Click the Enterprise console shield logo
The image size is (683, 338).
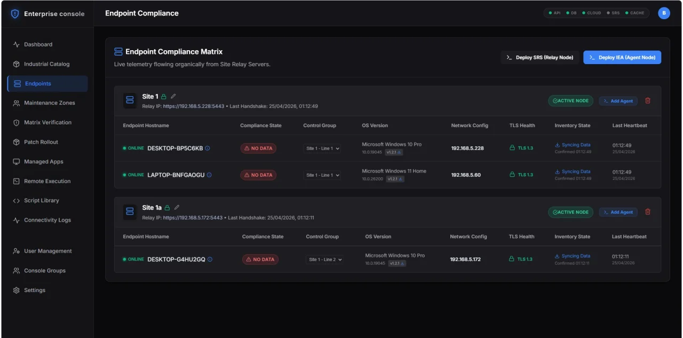click(x=15, y=14)
